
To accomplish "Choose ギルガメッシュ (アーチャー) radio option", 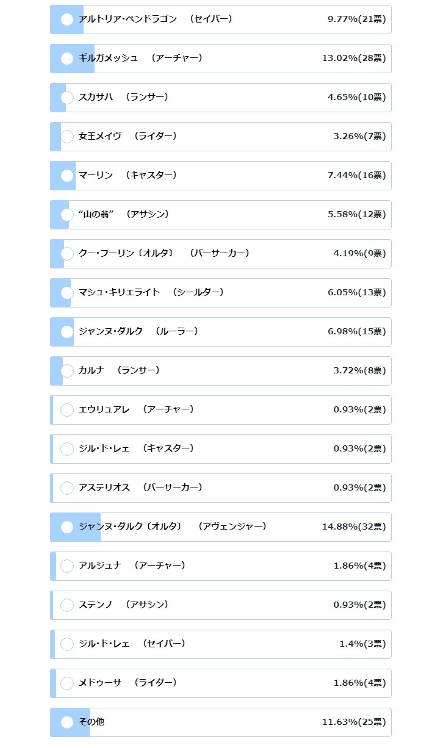I will tap(67, 59).
